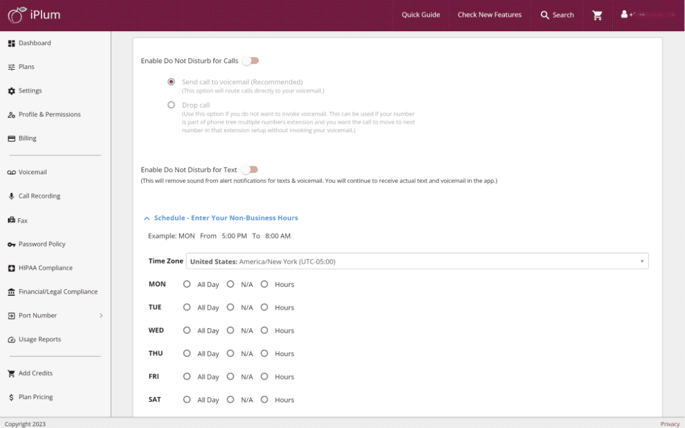Toggle Enable Do Not Disturb for Calls

pos(250,61)
